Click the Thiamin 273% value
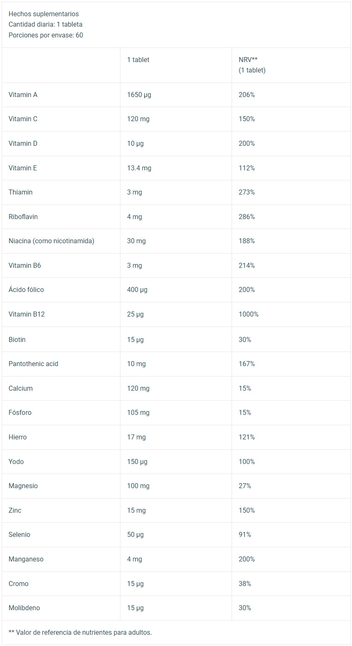This screenshot has width=352, height=646. [x=247, y=192]
